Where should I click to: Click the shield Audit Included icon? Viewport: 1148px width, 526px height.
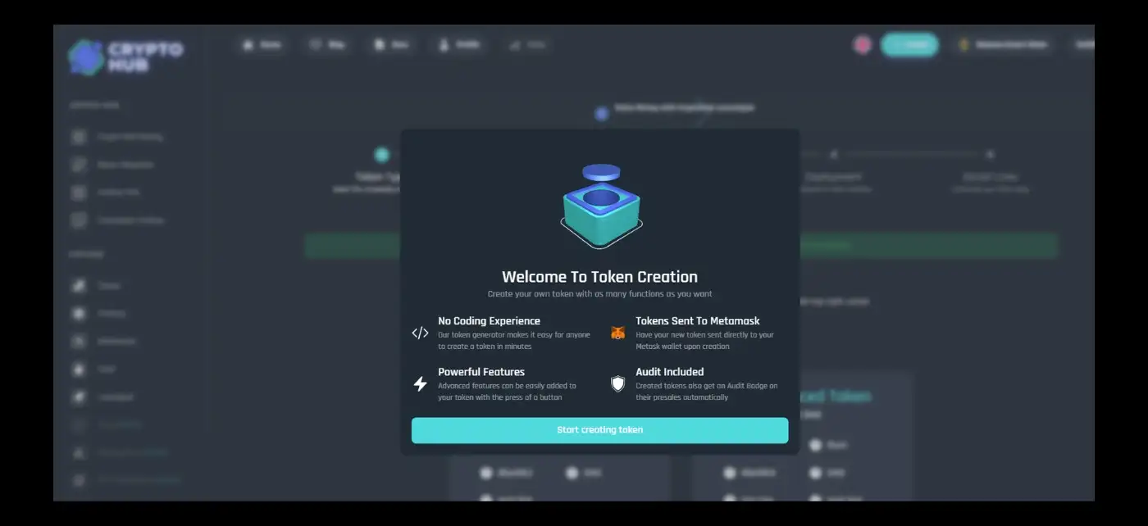pos(617,383)
